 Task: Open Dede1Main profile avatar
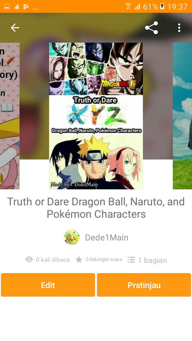(71, 237)
